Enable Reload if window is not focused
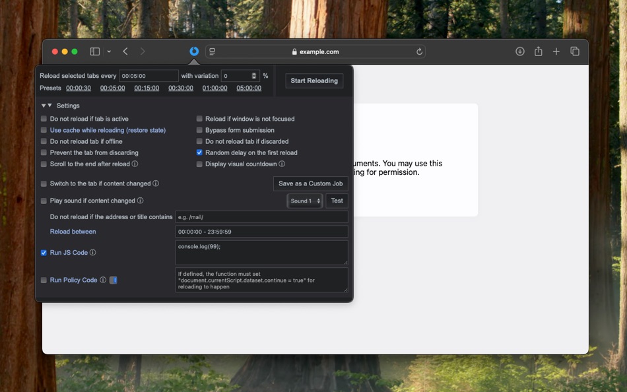 click(x=199, y=119)
